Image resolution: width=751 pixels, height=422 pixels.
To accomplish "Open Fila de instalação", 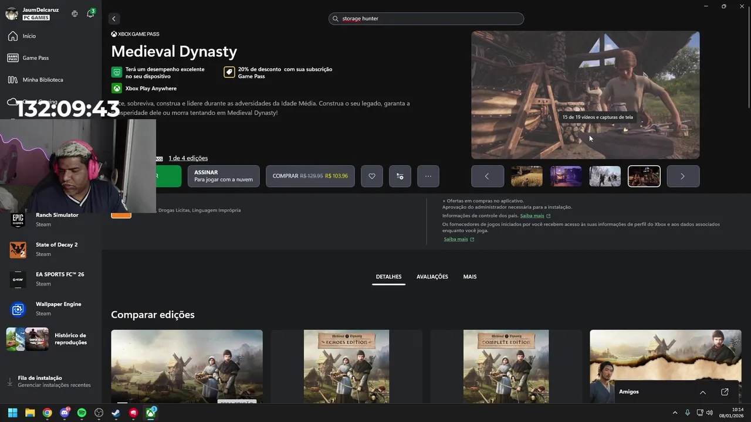I will pos(50,382).
